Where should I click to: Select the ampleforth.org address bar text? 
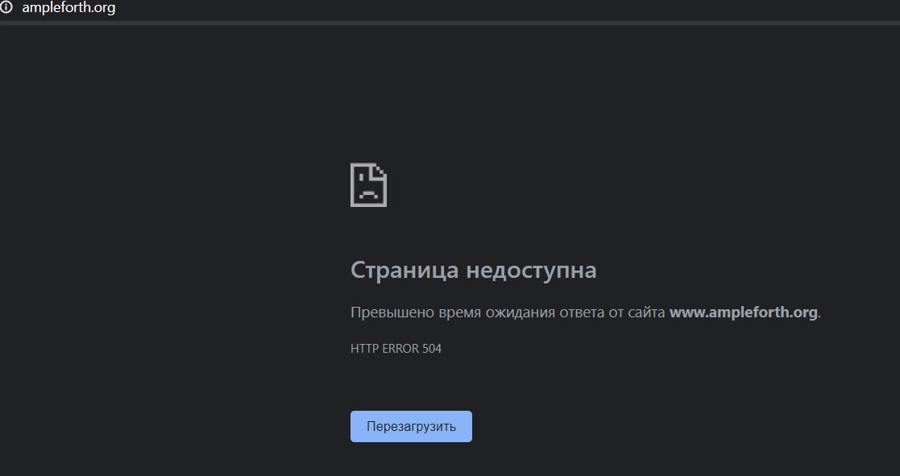pos(68,8)
